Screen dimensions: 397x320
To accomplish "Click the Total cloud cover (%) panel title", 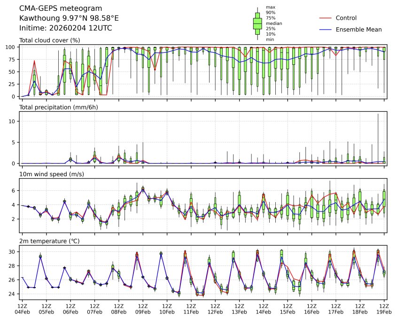I will pos(49,40).
